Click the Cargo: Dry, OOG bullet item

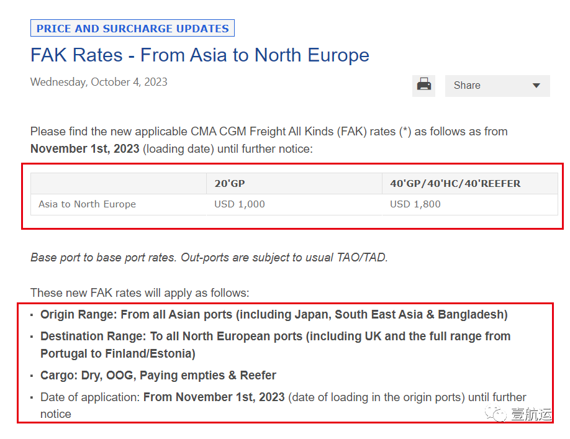(x=158, y=376)
